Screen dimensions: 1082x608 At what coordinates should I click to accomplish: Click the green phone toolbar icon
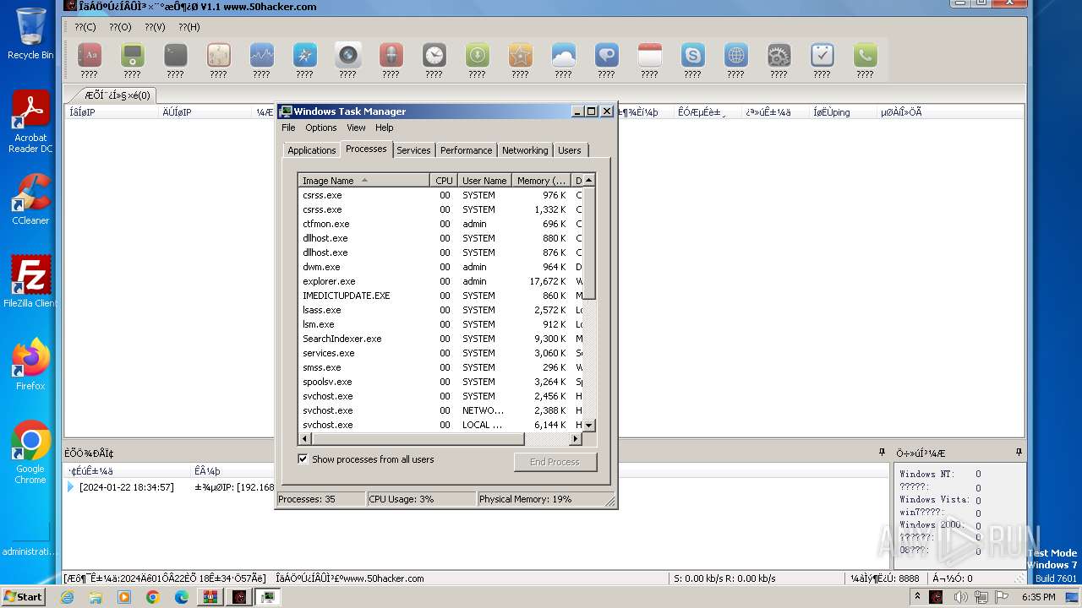[x=866, y=56]
